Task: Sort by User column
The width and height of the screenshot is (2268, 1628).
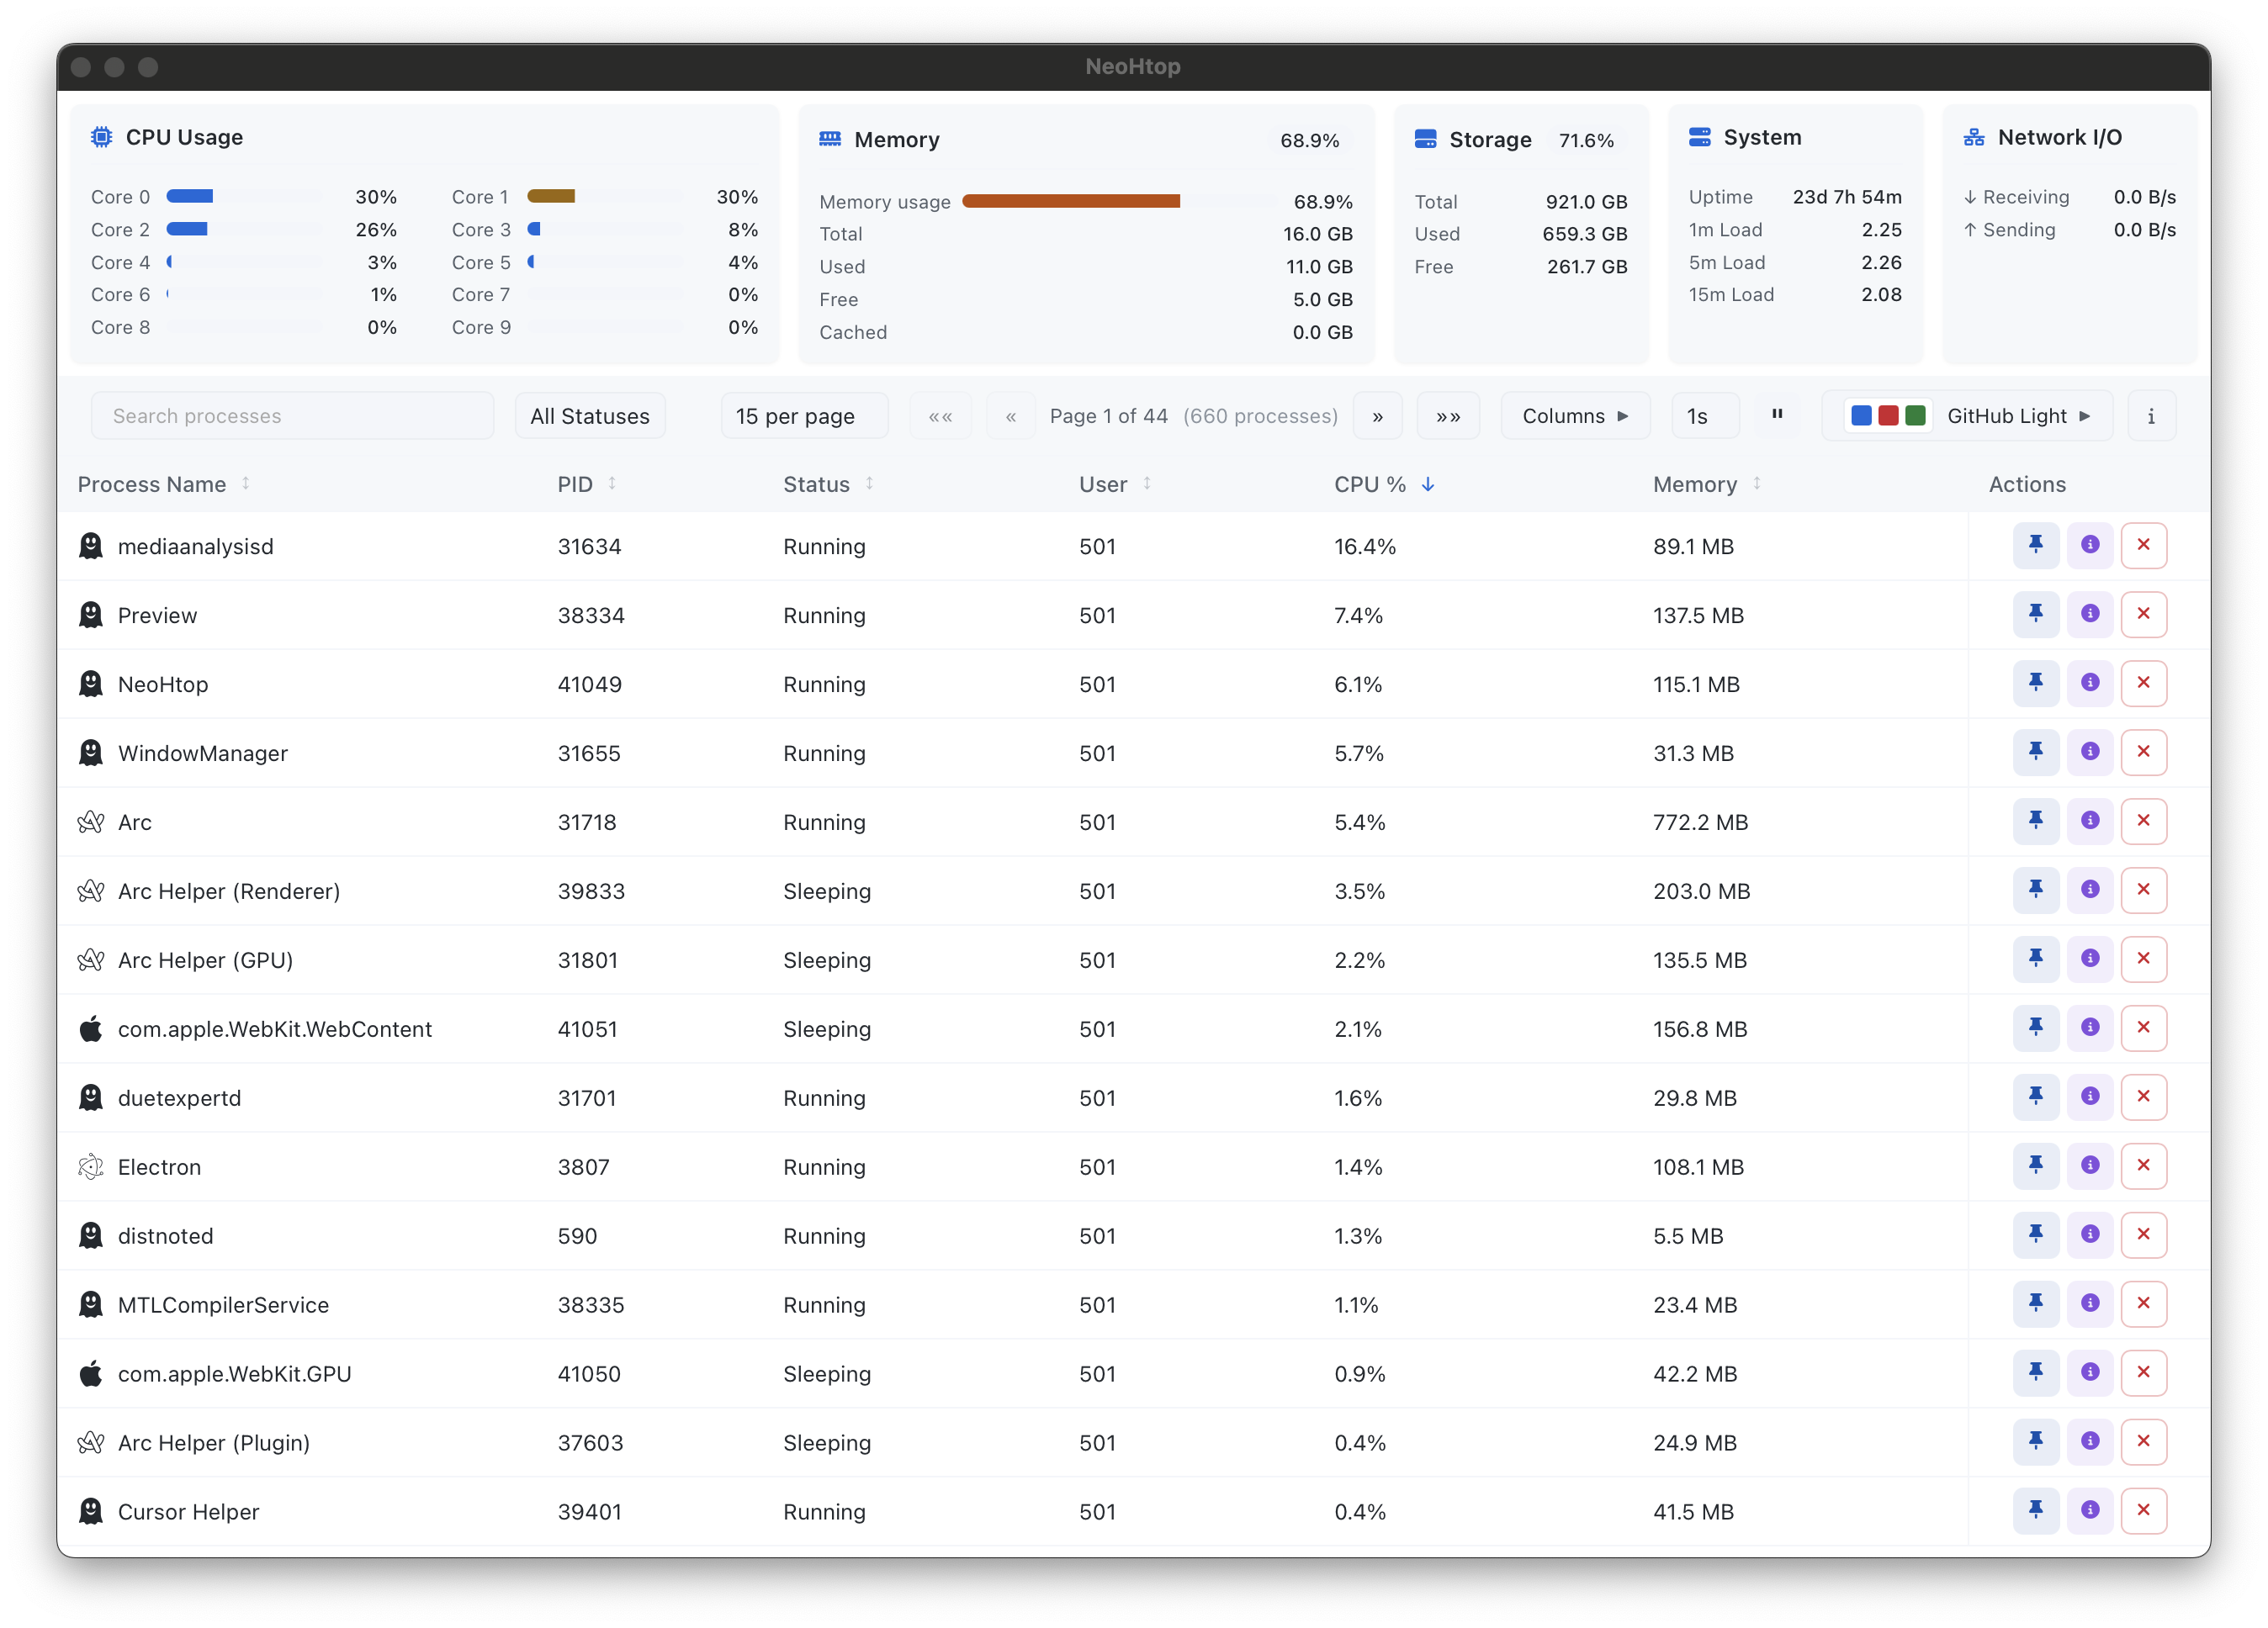Action: [x=1115, y=484]
